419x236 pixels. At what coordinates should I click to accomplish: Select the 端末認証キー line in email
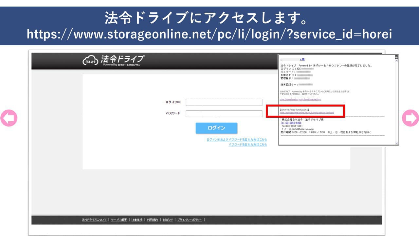pos(297,85)
